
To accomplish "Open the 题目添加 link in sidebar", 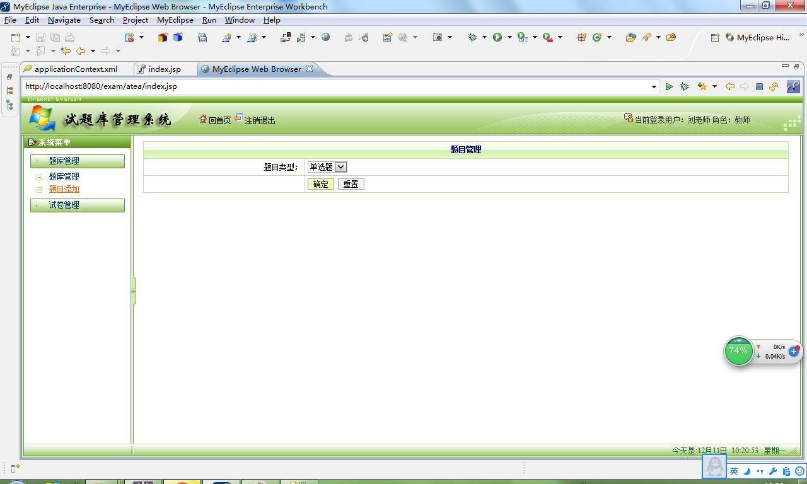I will pos(62,188).
